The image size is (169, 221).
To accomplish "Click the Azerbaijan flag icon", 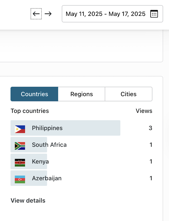I will (20, 179).
